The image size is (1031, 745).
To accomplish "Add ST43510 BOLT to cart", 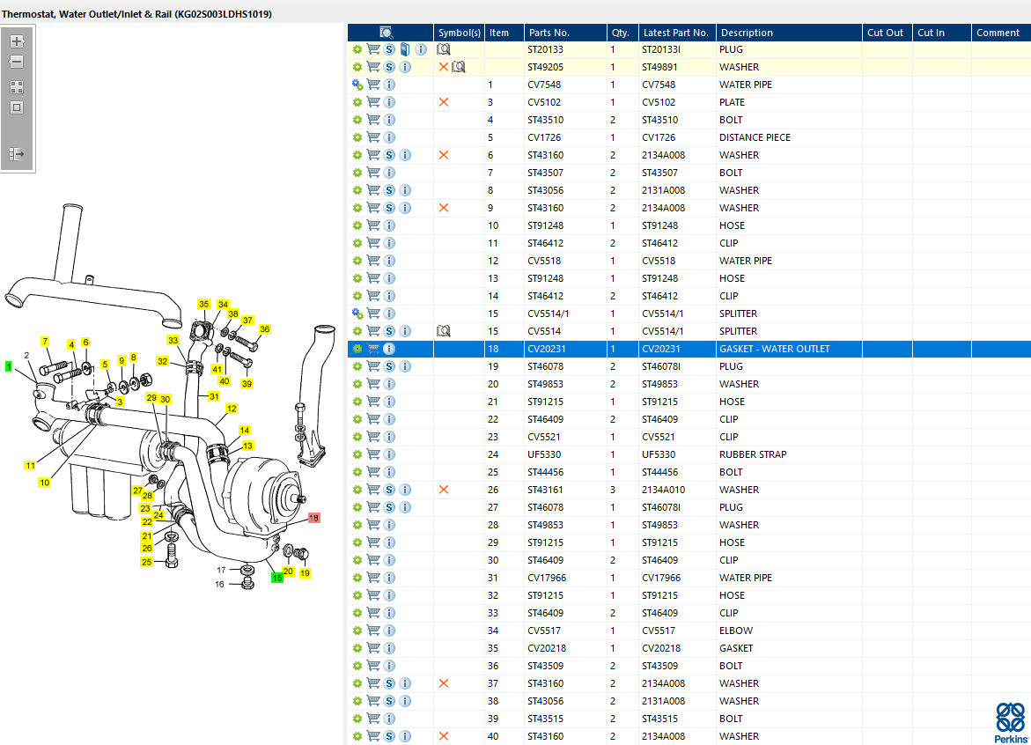I will pos(372,120).
